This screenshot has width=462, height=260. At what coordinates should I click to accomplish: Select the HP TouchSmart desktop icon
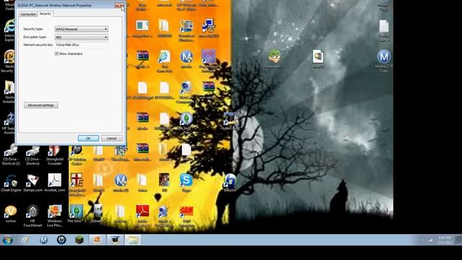pos(32,216)
